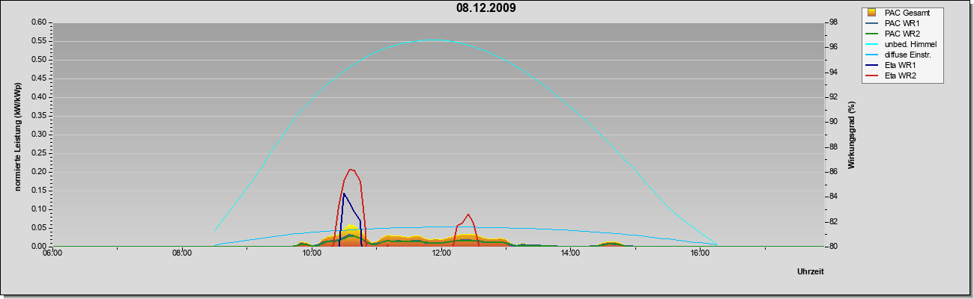
Task: Click the 10:00 time axis label
Action: coord(312,254)
